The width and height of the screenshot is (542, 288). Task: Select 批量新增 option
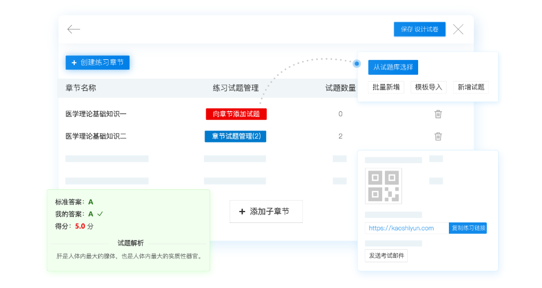point(386,87)
